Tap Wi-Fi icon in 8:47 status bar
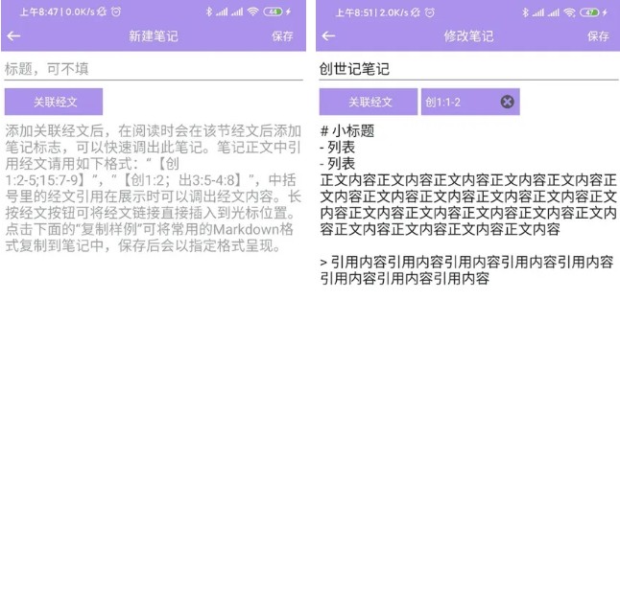This screenshot has width=620, height=601. coord(254,11)
